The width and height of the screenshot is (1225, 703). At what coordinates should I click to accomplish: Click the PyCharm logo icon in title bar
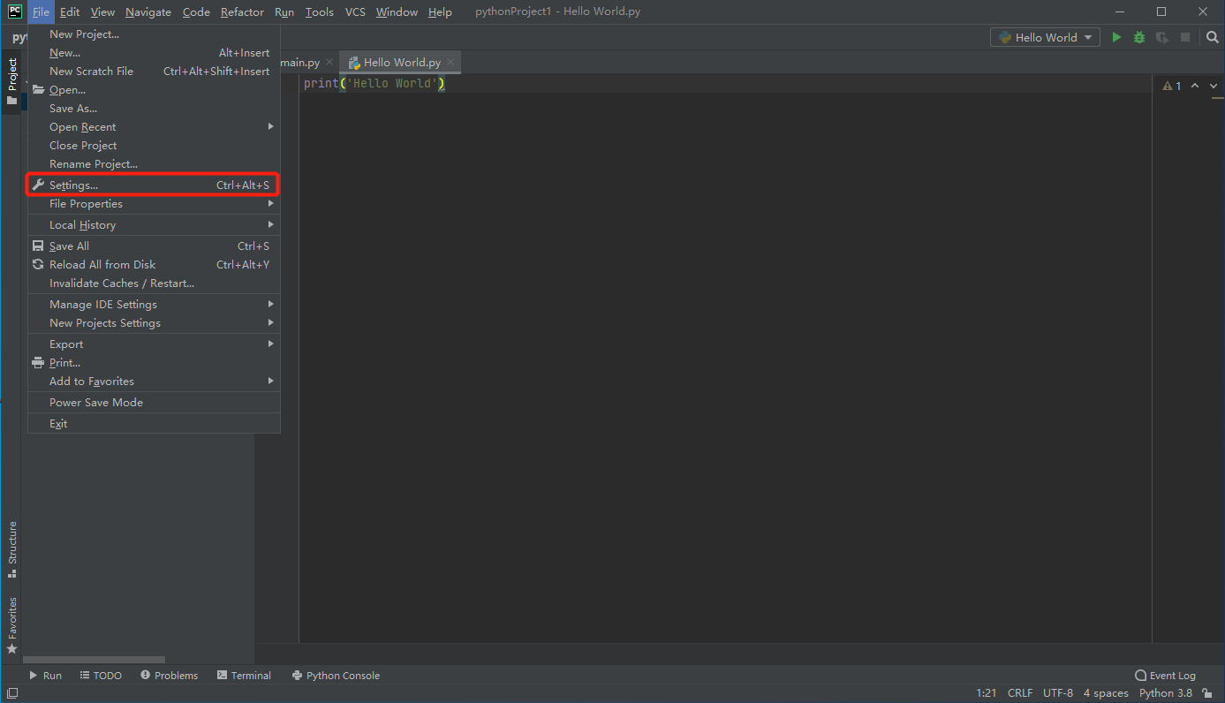pos(15,11)
